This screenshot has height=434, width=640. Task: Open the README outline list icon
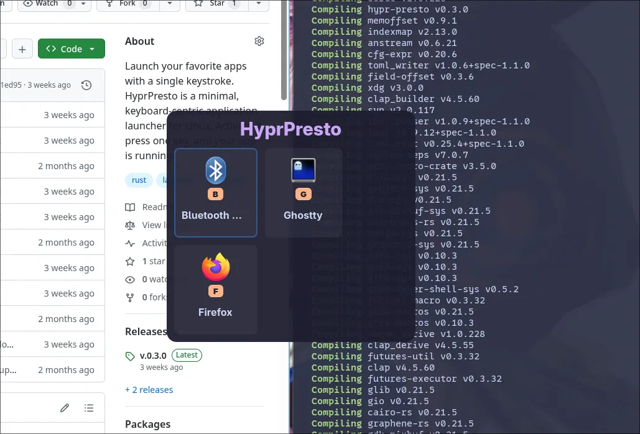(89, 408)
